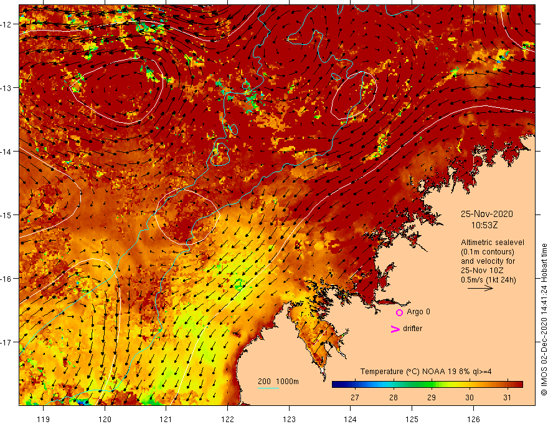548x424 pixels.
Task: Click the '25-Nov 10Z' caption line
Action: tap(482, 271)
